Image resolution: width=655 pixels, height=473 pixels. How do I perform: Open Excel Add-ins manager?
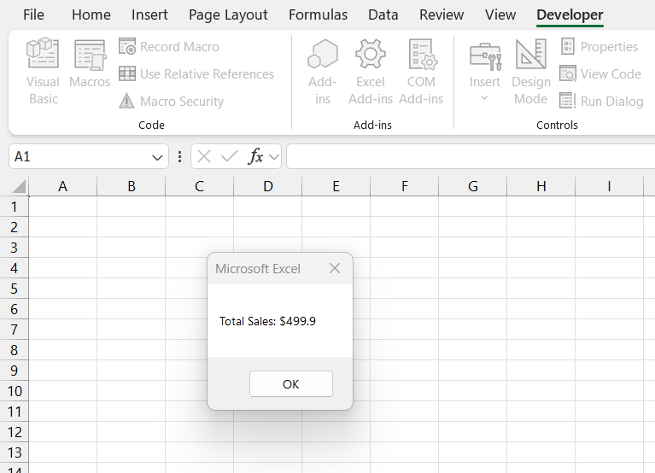pos(371,72)
